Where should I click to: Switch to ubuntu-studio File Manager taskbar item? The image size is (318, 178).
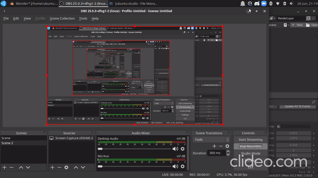pos(134,4)
